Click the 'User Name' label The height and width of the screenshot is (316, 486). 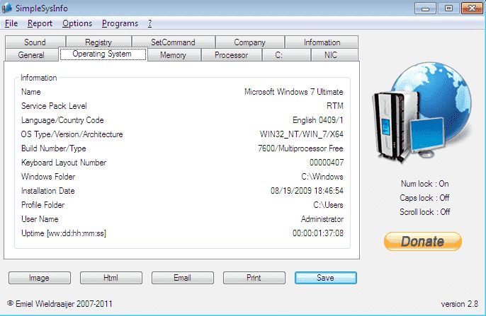[40, 219]
